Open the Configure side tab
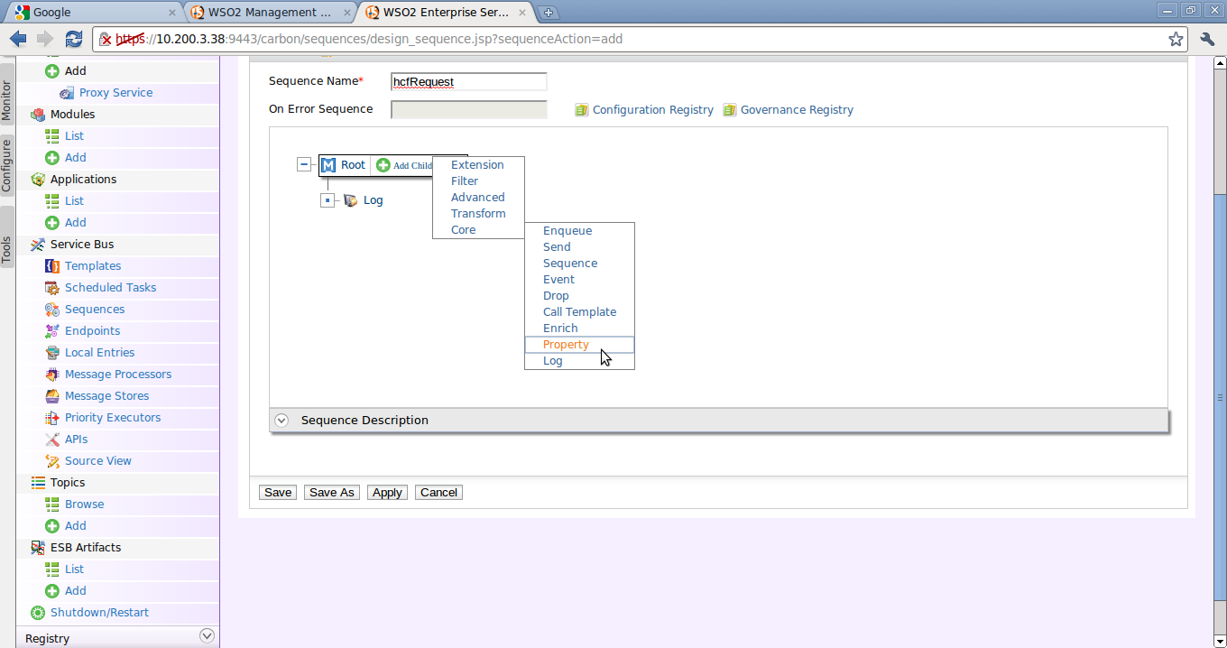 coord(6,164)
